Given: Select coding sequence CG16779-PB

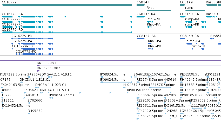Looking at the screenshot, I should [32, 39].
